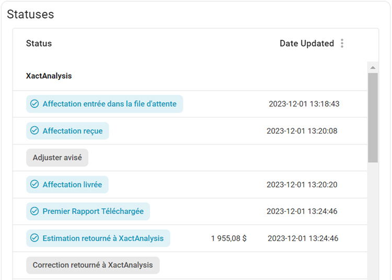
Task: Click checkmark icon beside Premier Rapport Téléchargée
Action: coord(34,211)
